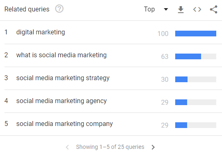
Task: Open the Related queries help icon
Action: tap(59, 9)
